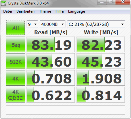131x119 pixels.
Task: Launch the 4K QD32 test
Action: [x=15, y=95]
